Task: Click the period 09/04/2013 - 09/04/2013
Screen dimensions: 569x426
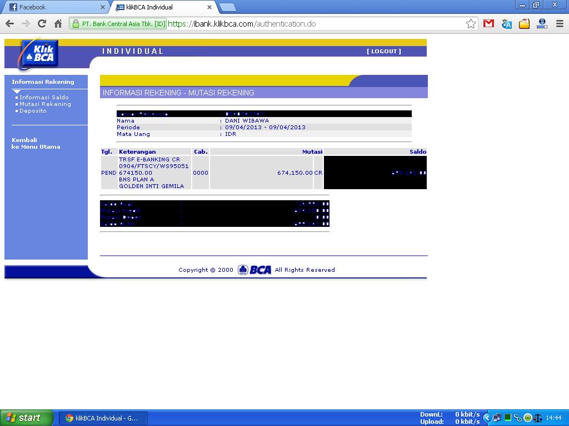Action: (265, 128)
